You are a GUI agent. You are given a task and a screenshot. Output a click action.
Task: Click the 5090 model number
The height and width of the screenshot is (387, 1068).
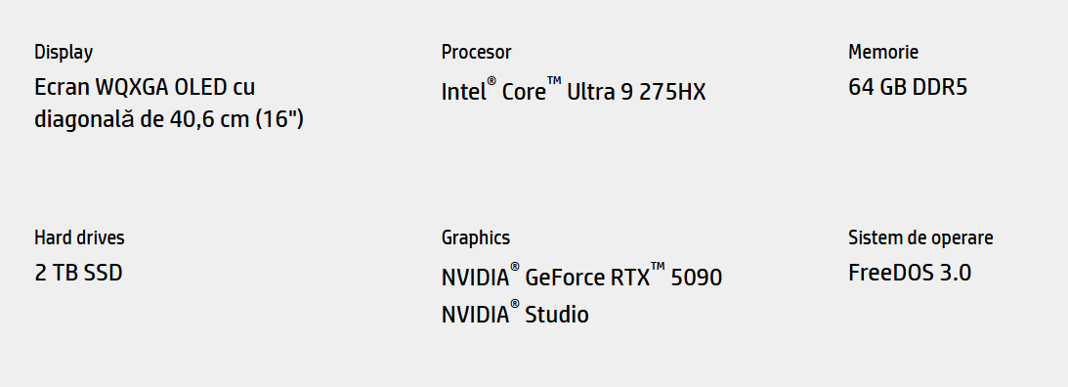point(696,278)
